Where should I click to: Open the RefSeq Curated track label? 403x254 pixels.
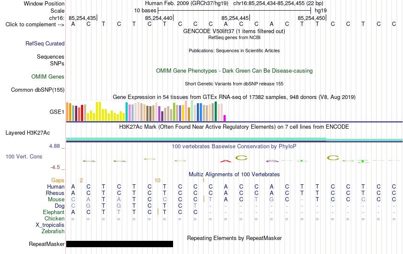click(45, 43)
